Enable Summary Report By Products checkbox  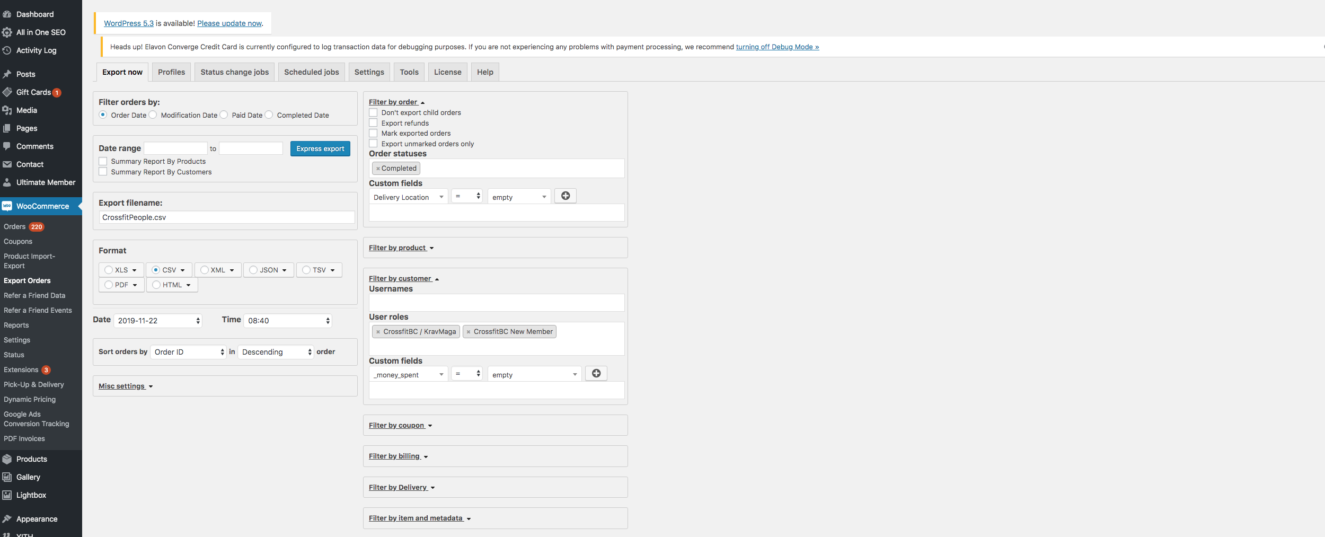[x=103, y=161]
